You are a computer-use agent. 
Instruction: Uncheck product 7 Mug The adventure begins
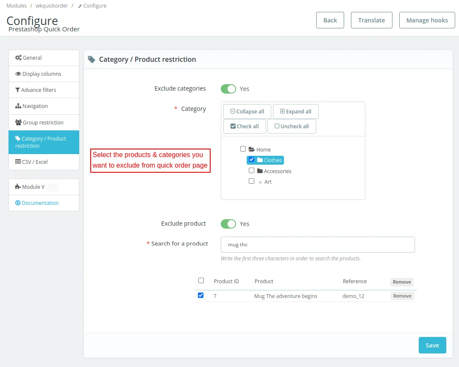point(201,295)
